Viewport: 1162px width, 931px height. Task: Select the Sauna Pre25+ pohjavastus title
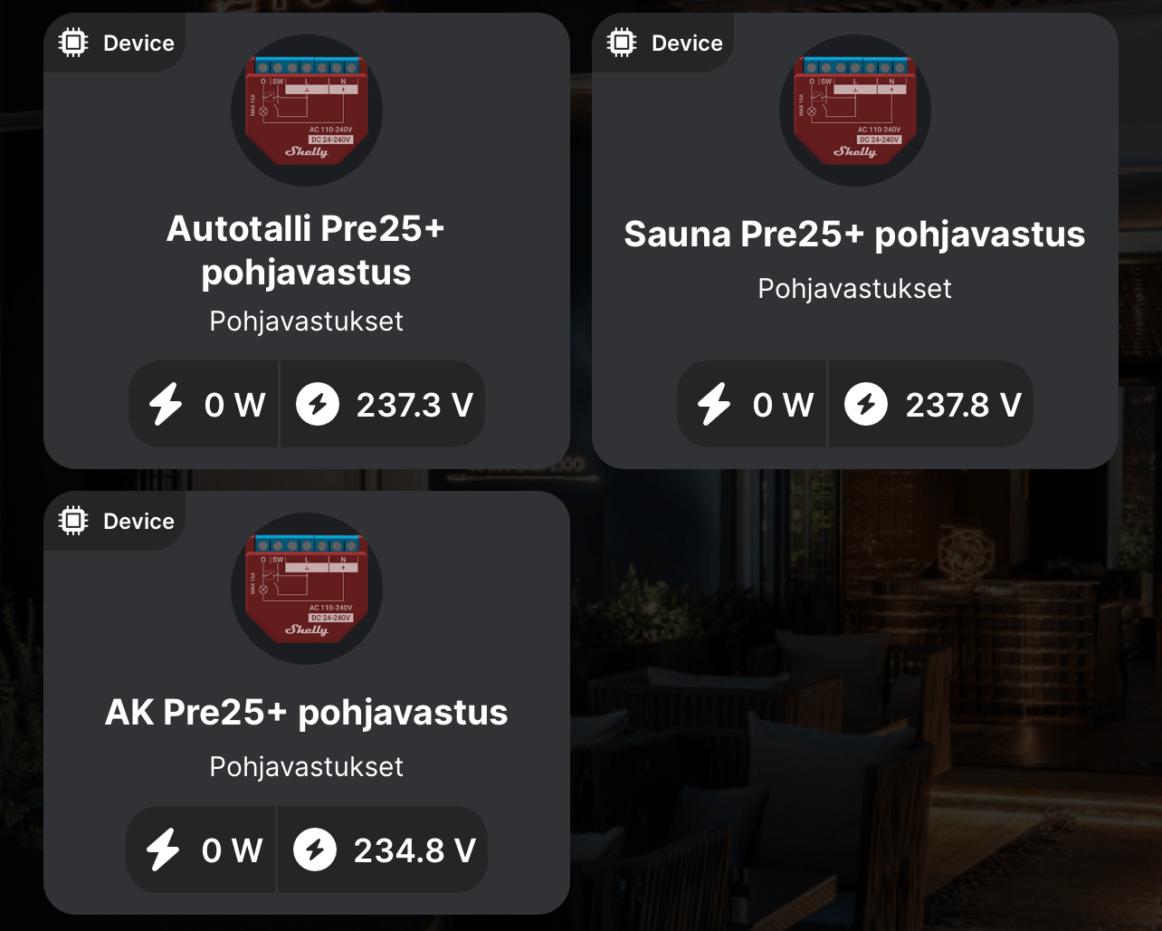click(855, 235)
